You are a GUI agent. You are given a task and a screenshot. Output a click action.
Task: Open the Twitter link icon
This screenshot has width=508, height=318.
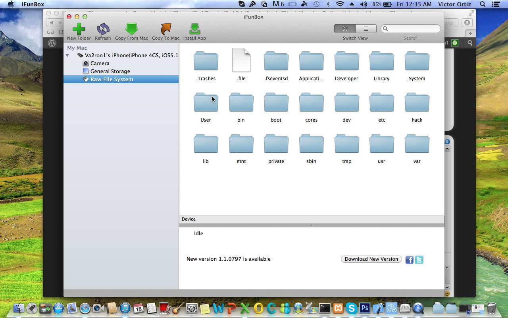[x=419, y=260]
